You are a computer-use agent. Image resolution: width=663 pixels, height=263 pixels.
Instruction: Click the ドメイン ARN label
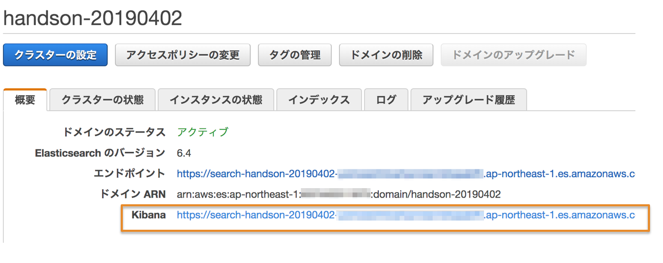click(132, 194)
